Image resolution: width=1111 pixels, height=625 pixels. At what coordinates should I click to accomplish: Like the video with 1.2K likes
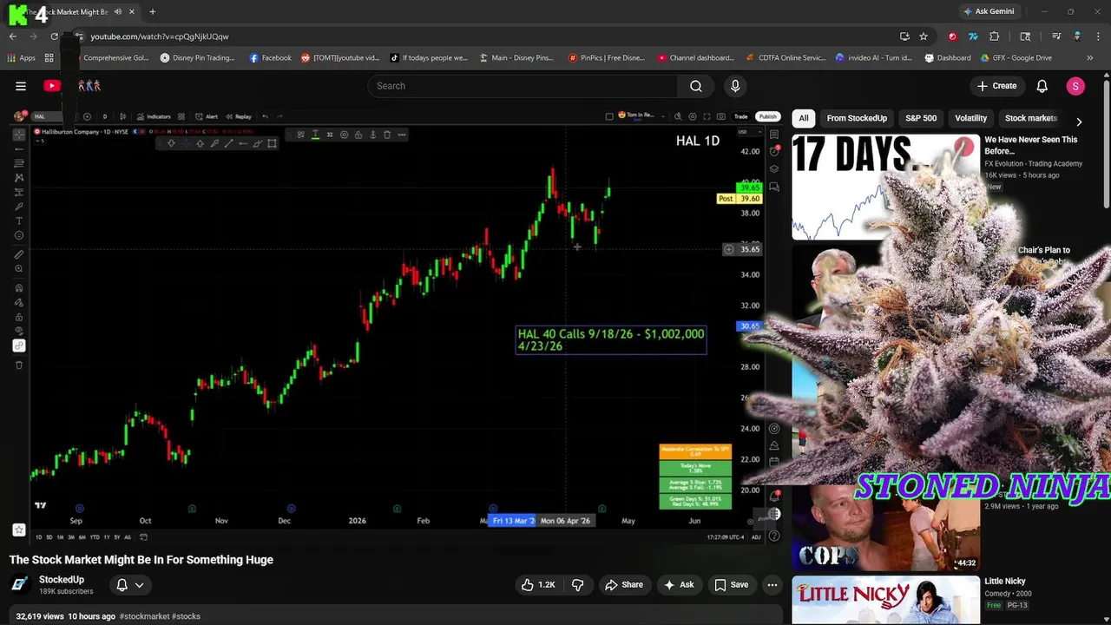tap(538, 585)
